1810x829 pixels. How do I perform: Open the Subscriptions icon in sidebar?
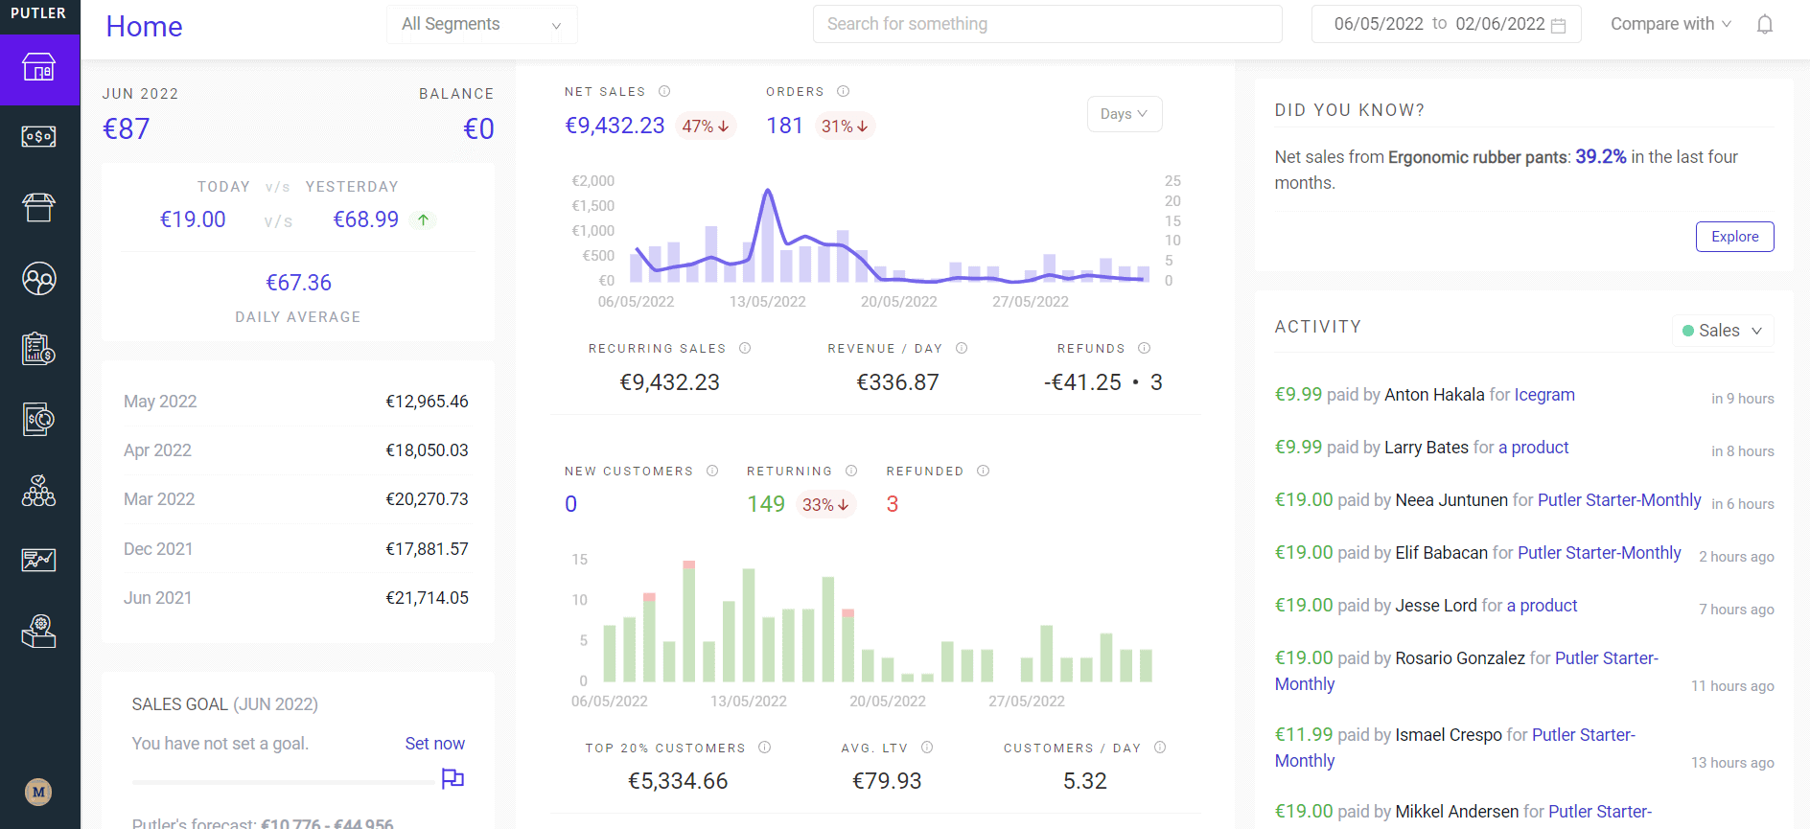[x=39, y=419]
